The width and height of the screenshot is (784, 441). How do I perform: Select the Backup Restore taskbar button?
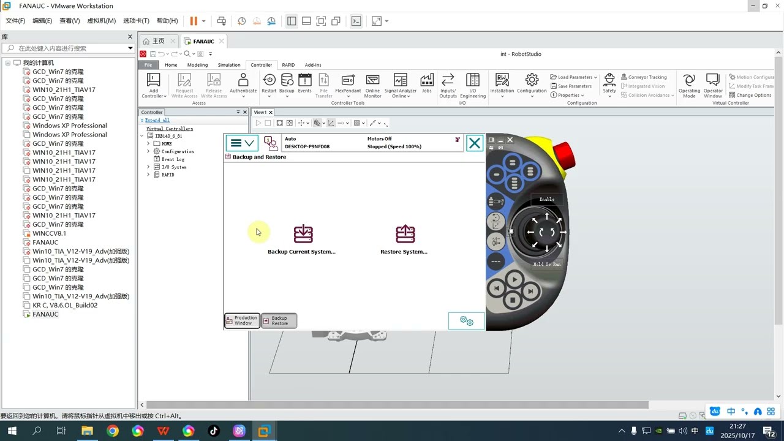279,320
